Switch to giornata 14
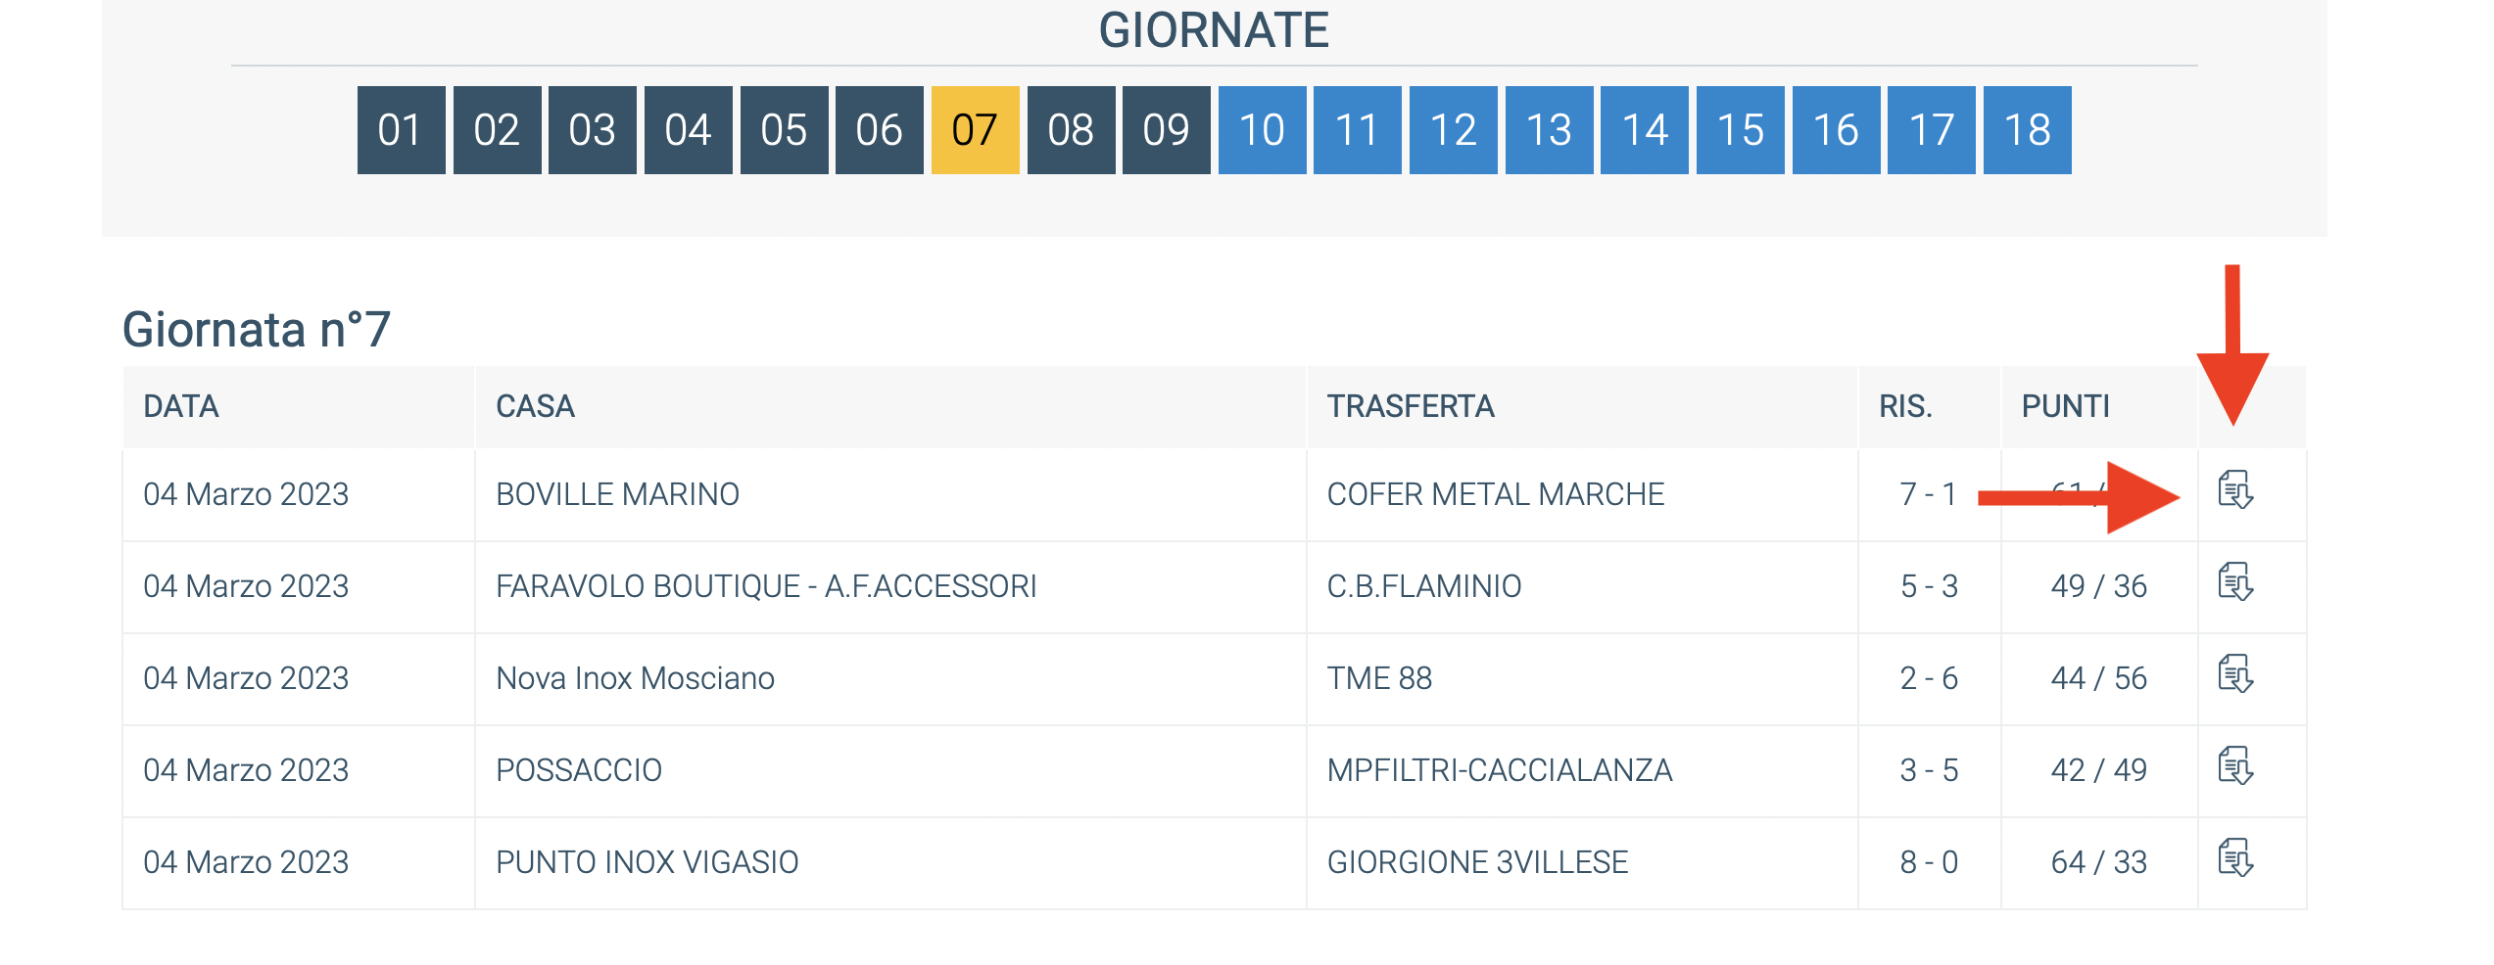The image size is (2494, 965). coord(1644,130)
